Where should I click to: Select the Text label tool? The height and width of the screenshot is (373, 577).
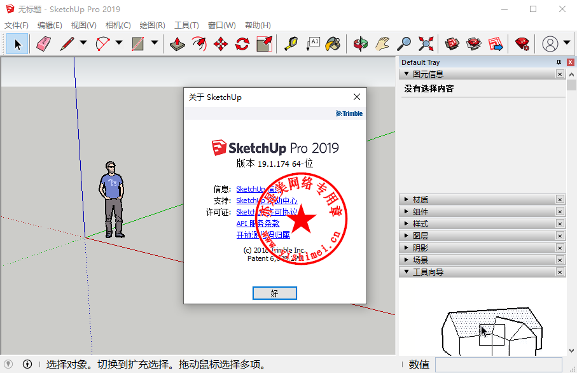pos(313,44)
